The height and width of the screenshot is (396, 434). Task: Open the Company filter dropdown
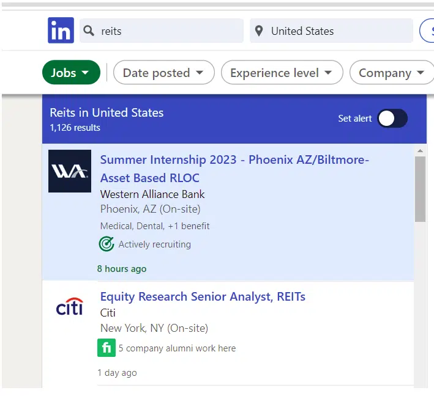point(391,73)
